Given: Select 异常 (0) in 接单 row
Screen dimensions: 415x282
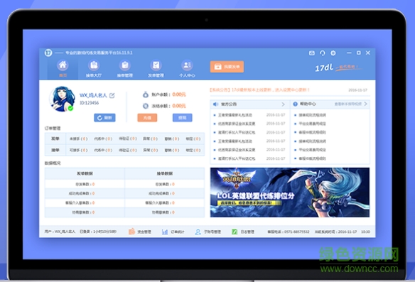Looking at the screenshot, I should pos(151,151).
